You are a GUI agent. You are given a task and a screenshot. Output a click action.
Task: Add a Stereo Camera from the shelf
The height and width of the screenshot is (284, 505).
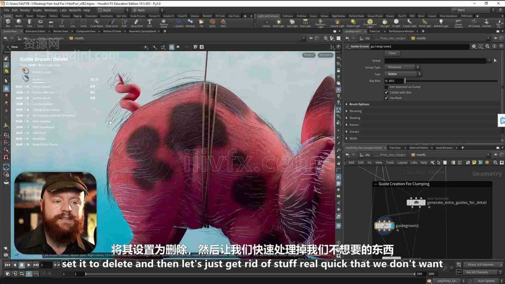458,23
